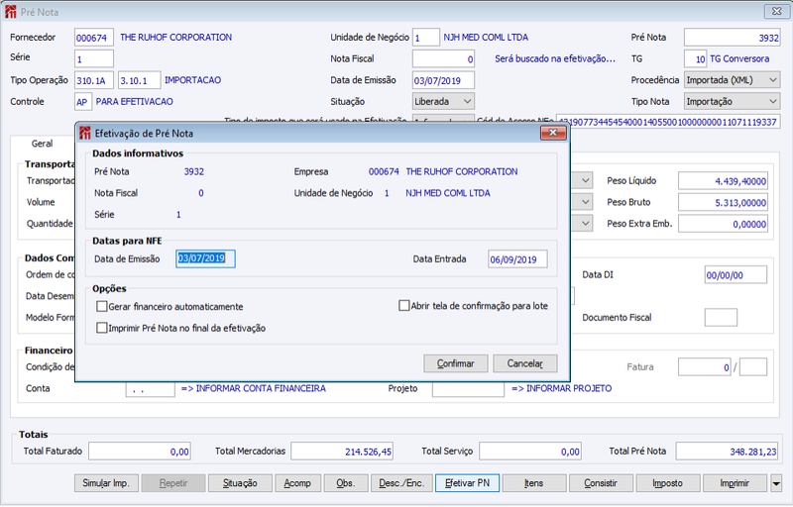Click the Data DI field 00/00/00
Viewport: 793px width, 507px height.
[736, 275]
